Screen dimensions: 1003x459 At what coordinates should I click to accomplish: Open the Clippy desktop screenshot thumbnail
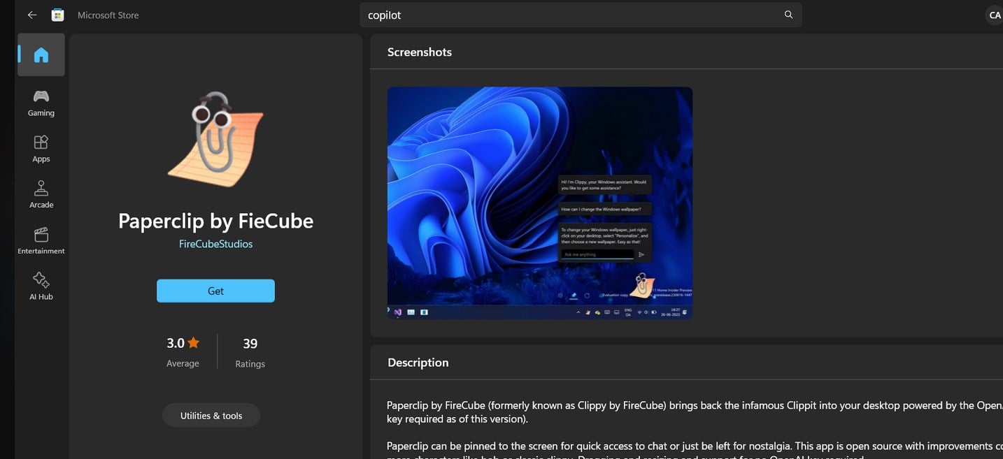point(540,203)
